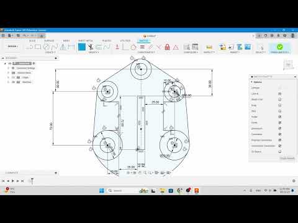Expand the Named Views node
This screenshot has height=223, width=298.
pos(8,73)
